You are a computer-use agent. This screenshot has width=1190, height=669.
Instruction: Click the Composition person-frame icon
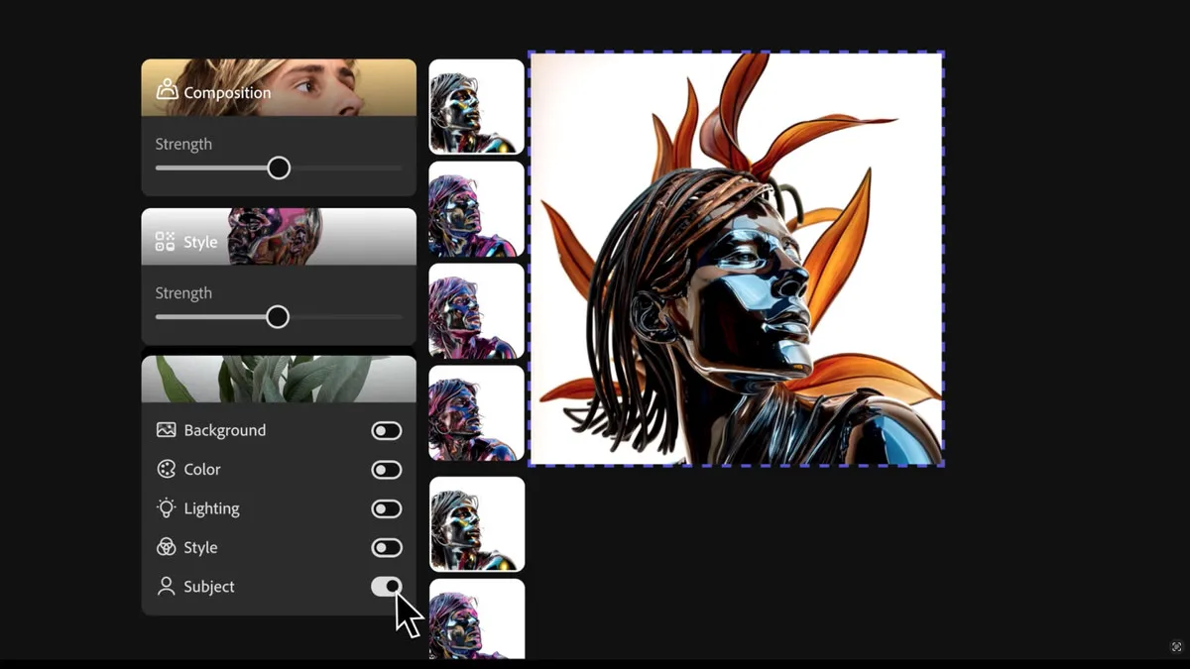167,90
